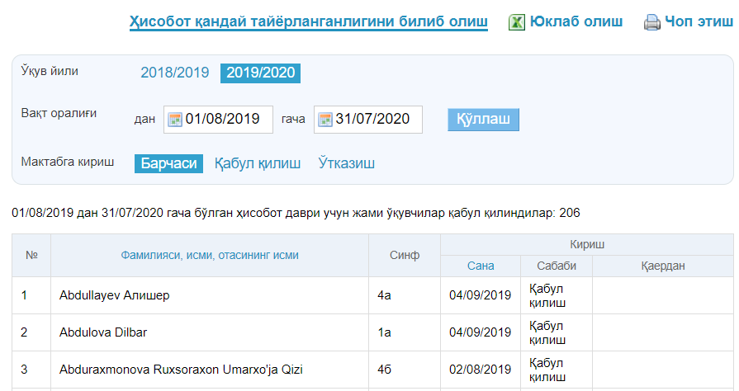Select the 2018/2019 school year
739x391 pixels.
(x=174, y=73)
